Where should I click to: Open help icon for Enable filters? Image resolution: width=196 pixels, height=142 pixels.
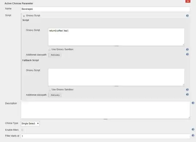[x=193, y=130]
